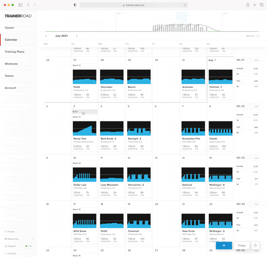Open the Support link
Screen dimensions: 267x257
pos(10,246)
